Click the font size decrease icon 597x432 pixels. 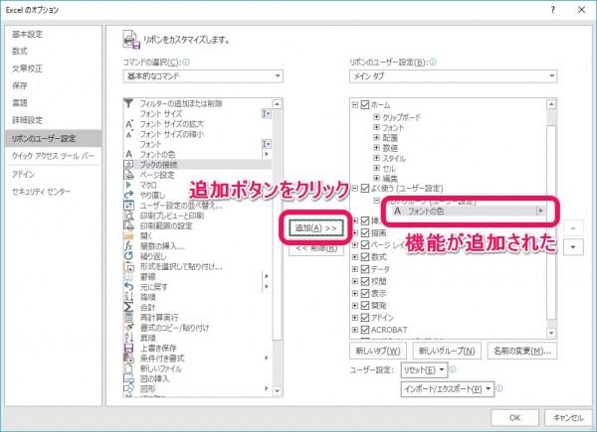point(129,134)
